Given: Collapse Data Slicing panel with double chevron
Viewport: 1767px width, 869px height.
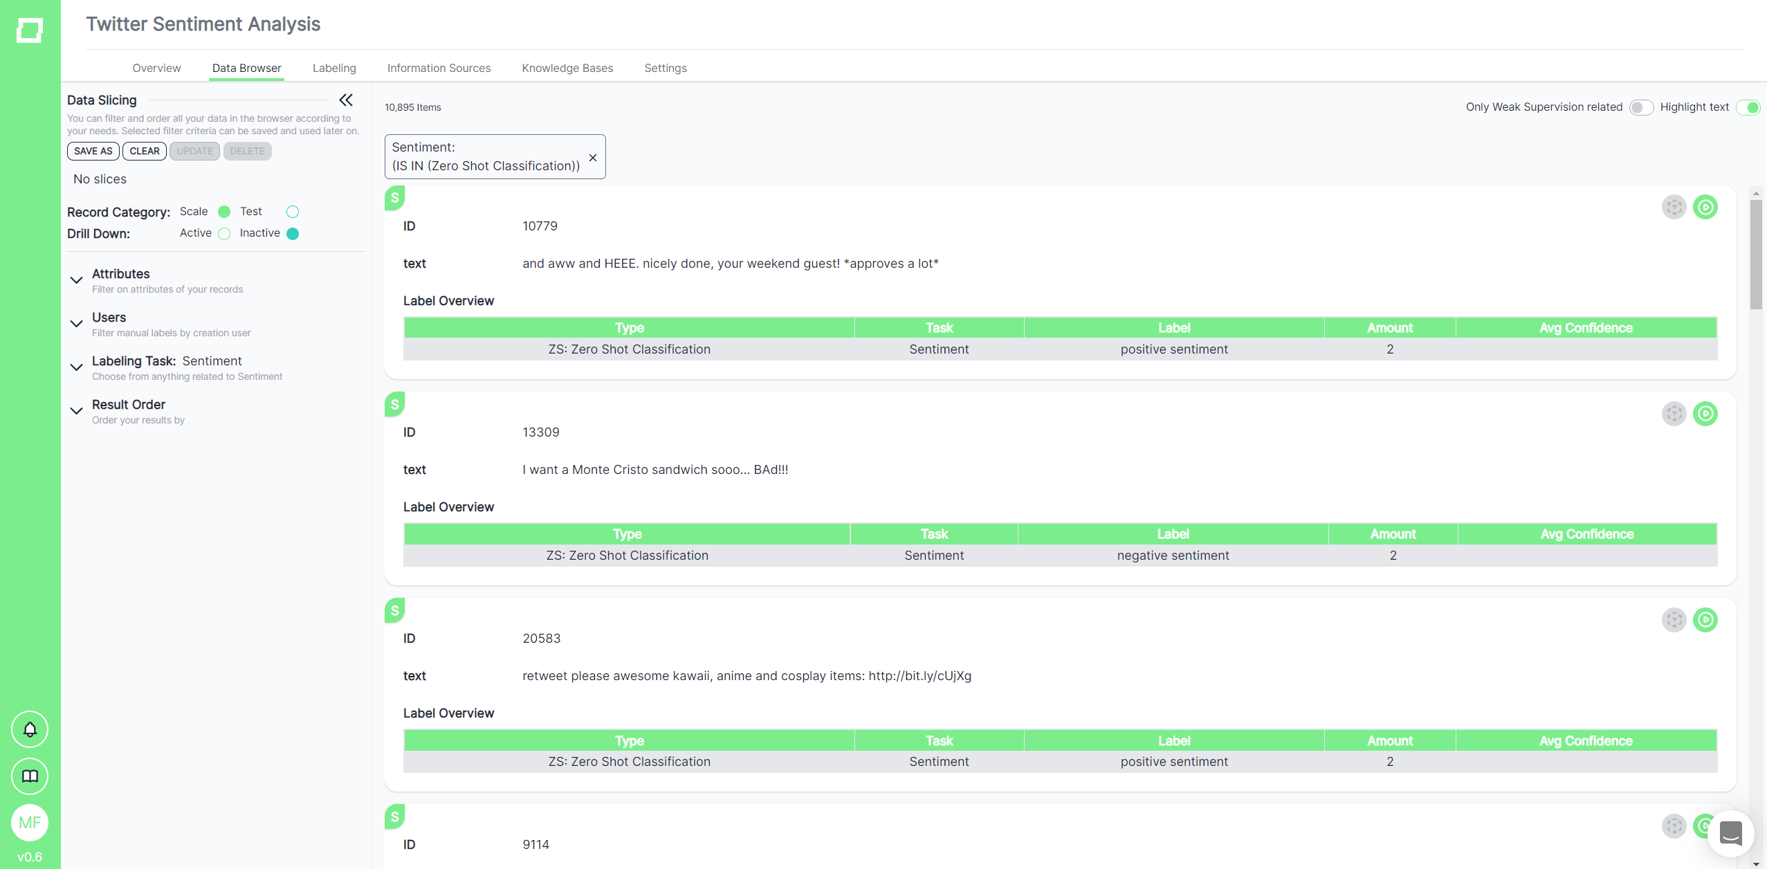Looking at the screenshot, I should 346,100.
